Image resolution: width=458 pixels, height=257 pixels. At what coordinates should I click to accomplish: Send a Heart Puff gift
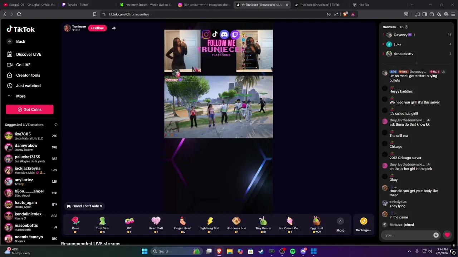156,225
